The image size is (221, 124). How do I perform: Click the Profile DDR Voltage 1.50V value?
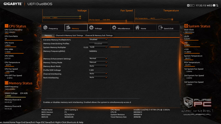[x=91, y=70]
